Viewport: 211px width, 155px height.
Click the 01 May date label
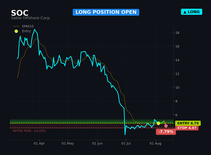pyautogui.click(x=68, y=144)
